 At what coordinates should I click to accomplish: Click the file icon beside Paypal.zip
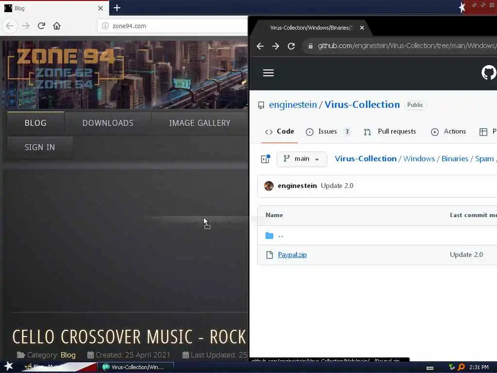click(269, 254)
